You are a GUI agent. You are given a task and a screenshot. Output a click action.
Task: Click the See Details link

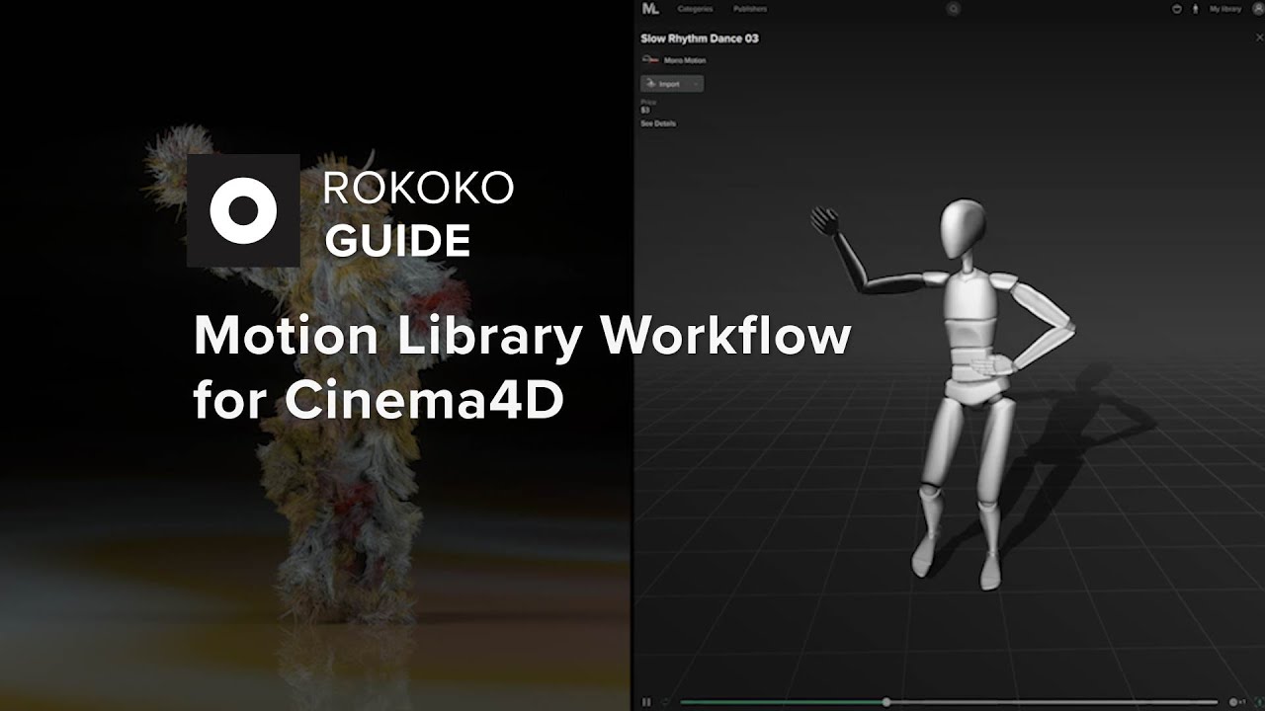coord(658,123)
